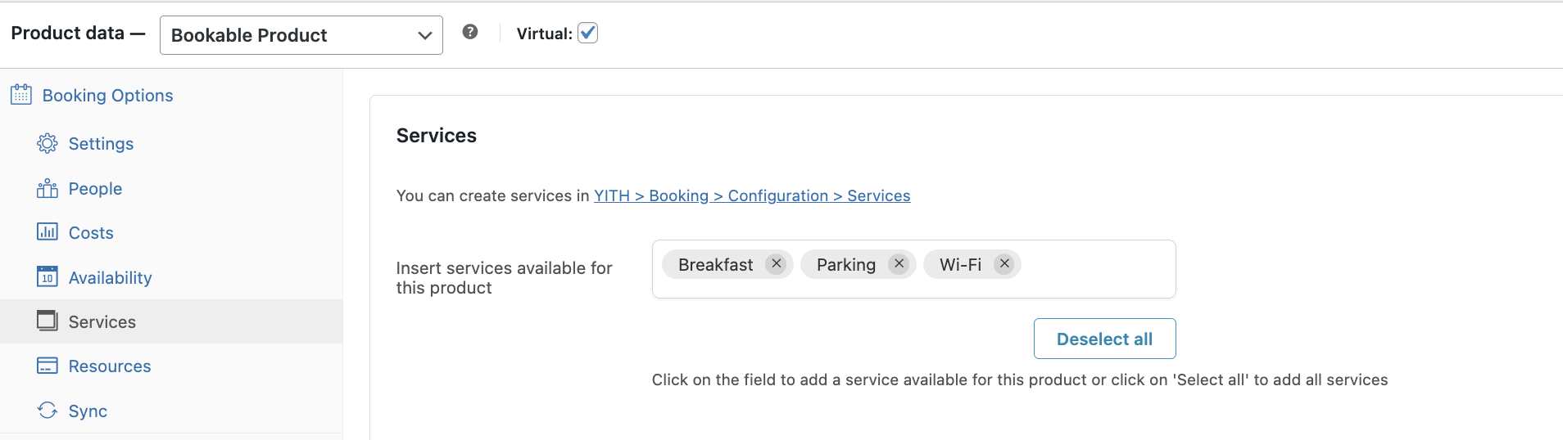The width and height of the screenshot is (1563, 440).
Task: Select the People tab label
Action: pos(95,189)
